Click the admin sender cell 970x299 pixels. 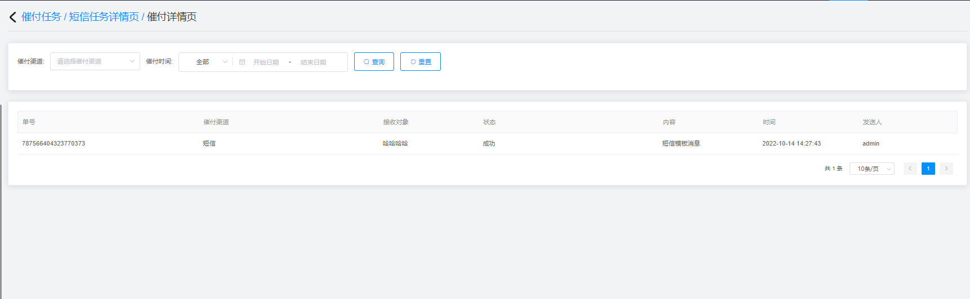click(870, 143)
